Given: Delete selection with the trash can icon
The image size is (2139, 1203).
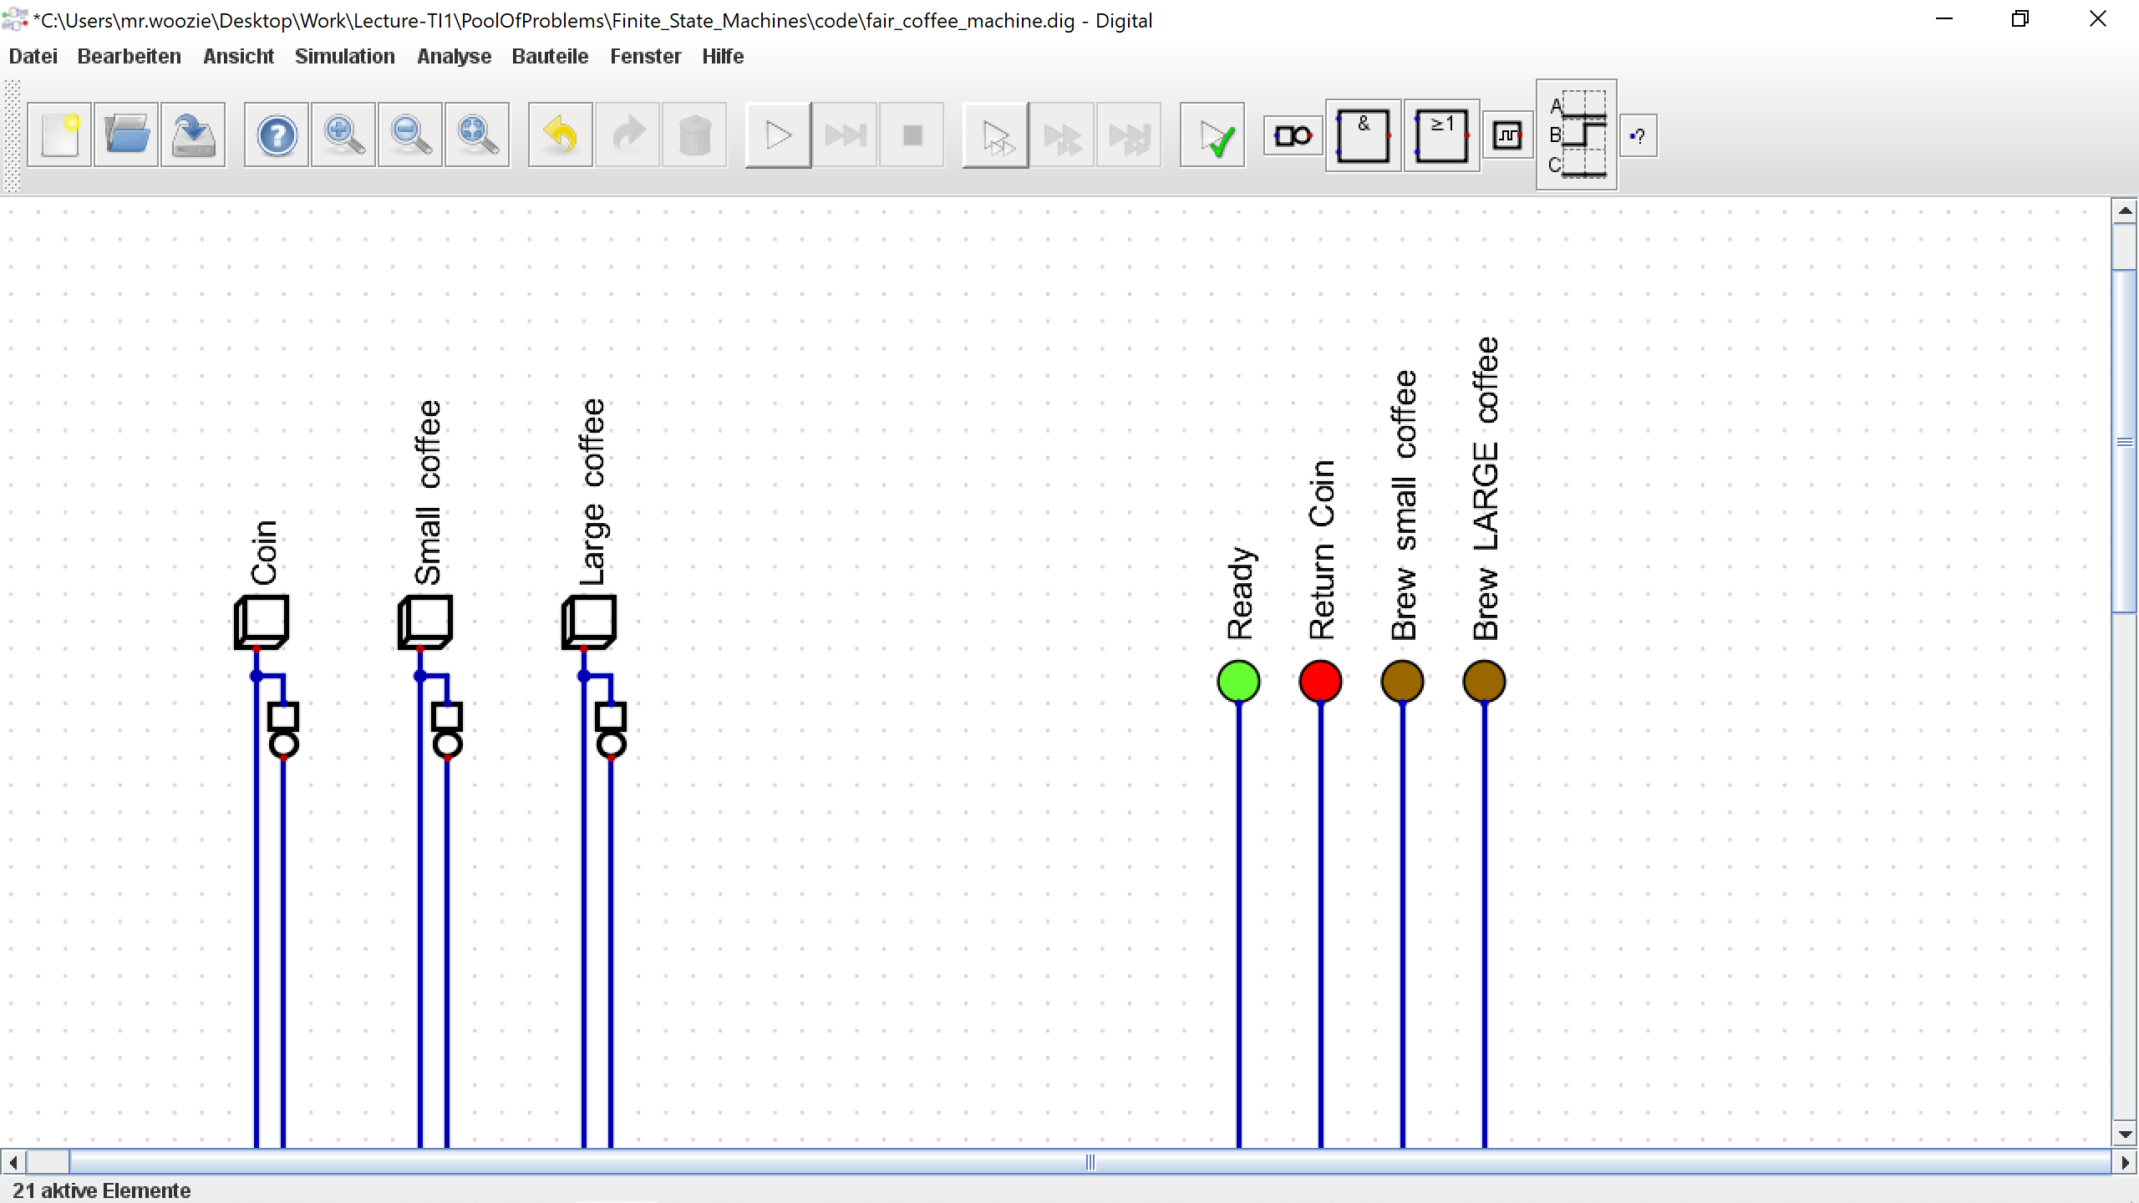Looking at the screenshot, I should click(x=694, y=135).
